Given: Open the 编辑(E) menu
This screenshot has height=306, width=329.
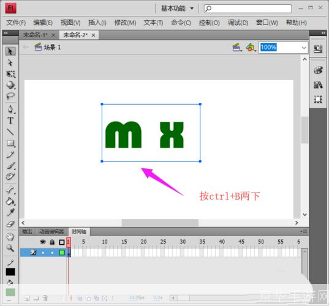Looking at the screenshot, I should (43, 23).
